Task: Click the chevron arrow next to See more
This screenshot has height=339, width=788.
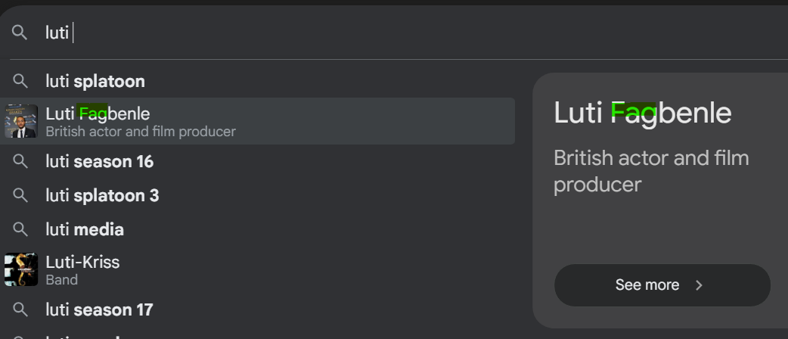Action: pos(700,285)
